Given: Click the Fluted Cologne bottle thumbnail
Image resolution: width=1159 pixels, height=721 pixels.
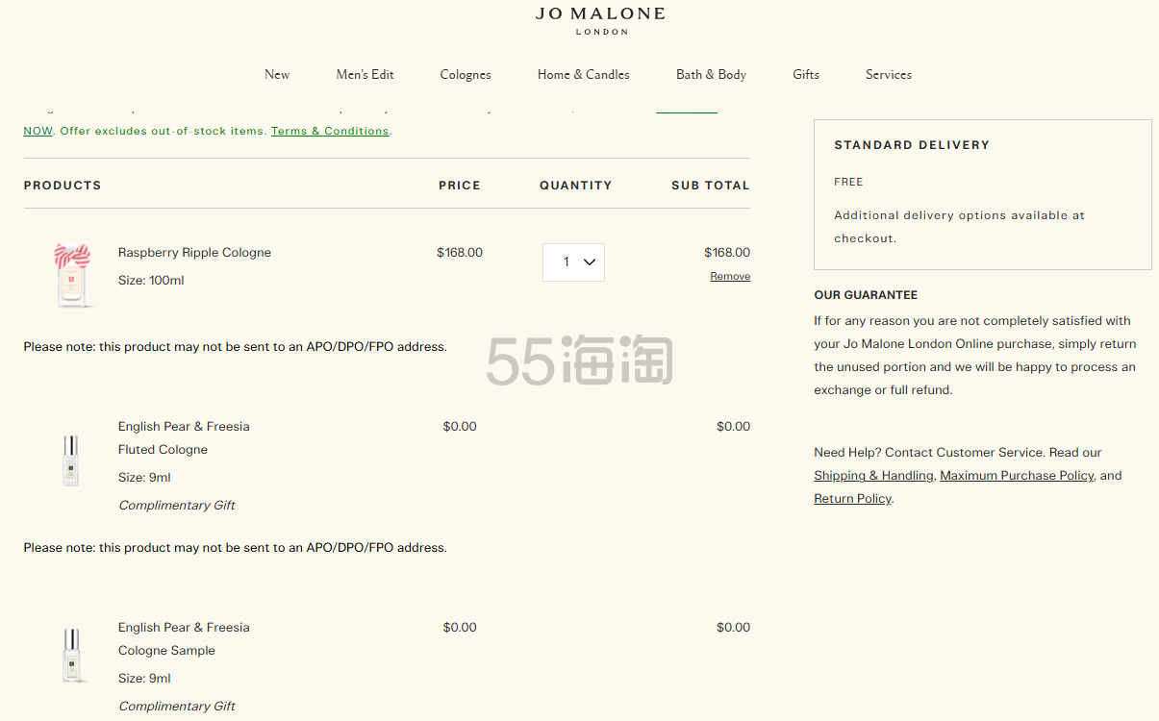Looking at the screenshot, I should click(70, 460).
